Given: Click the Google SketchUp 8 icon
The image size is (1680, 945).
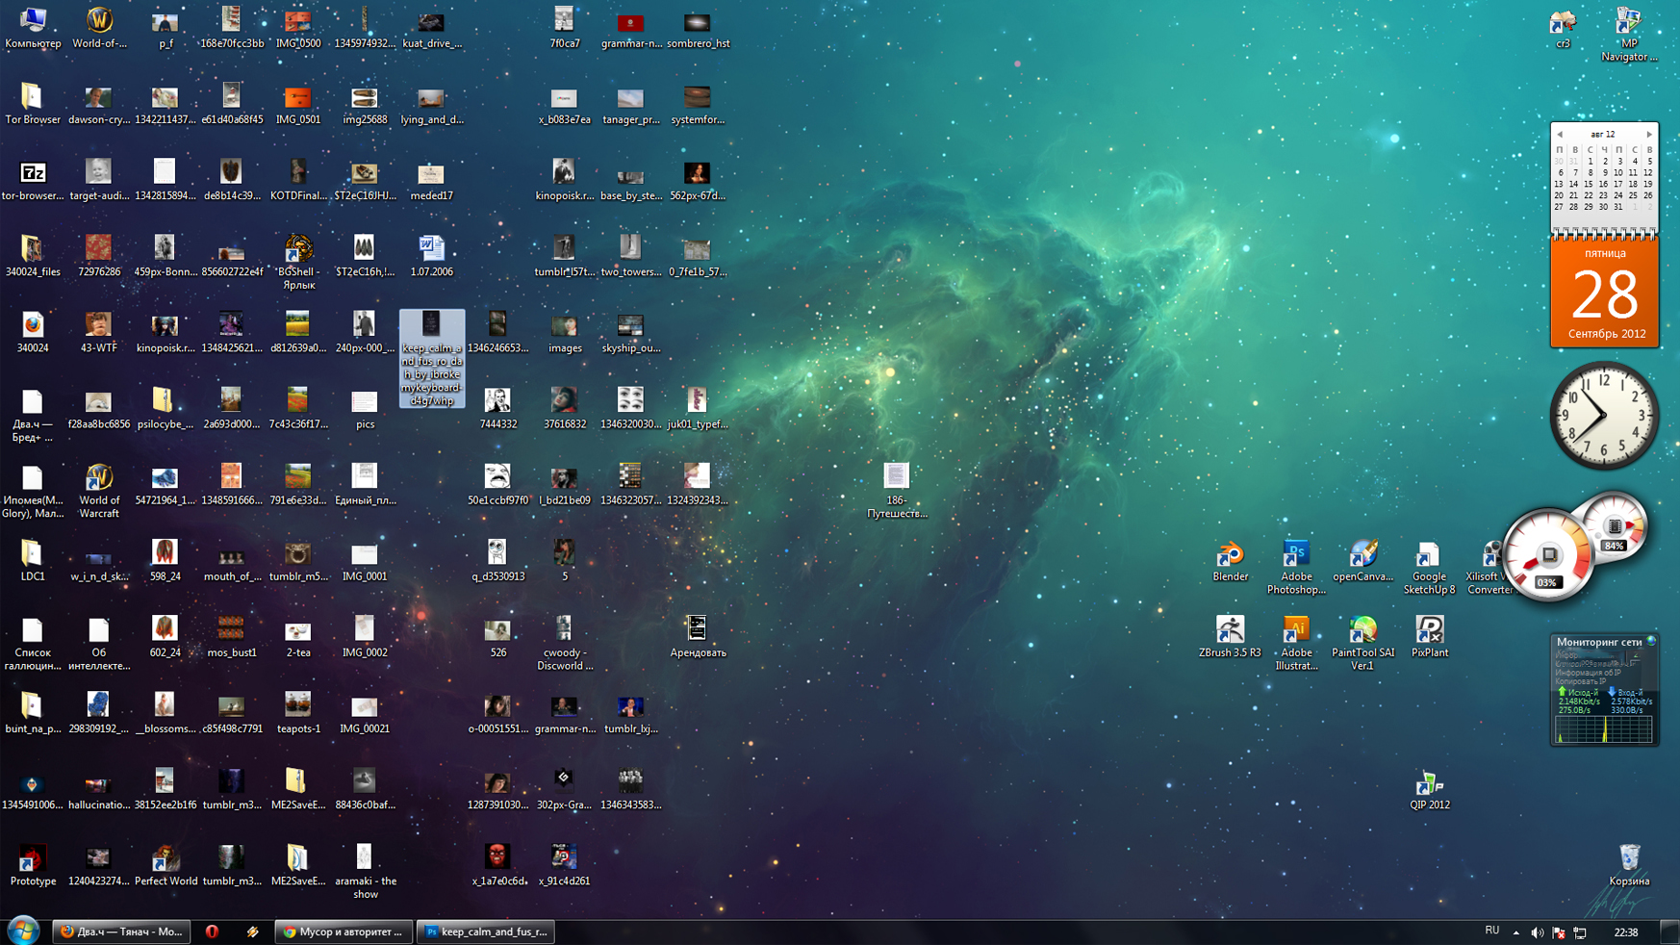Looking at the screenshot, I should click(x=1428, y=555).
